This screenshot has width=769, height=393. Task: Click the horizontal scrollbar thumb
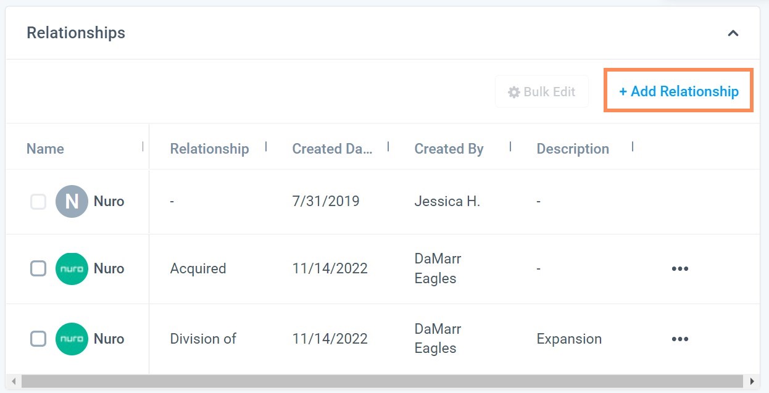click(x=382, y=381)
